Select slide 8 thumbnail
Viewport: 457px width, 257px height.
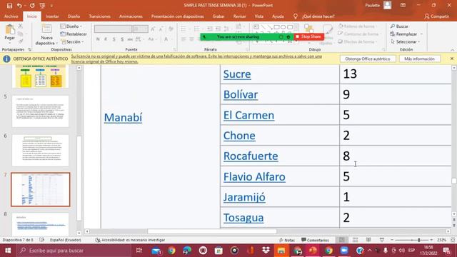(41, 224)
